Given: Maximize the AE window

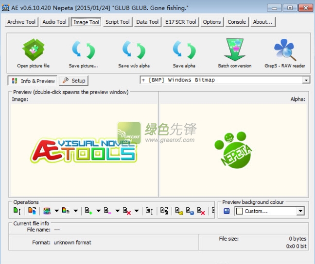Looking at the screenshot, I should pyautogui.click(x=290, y=8).
